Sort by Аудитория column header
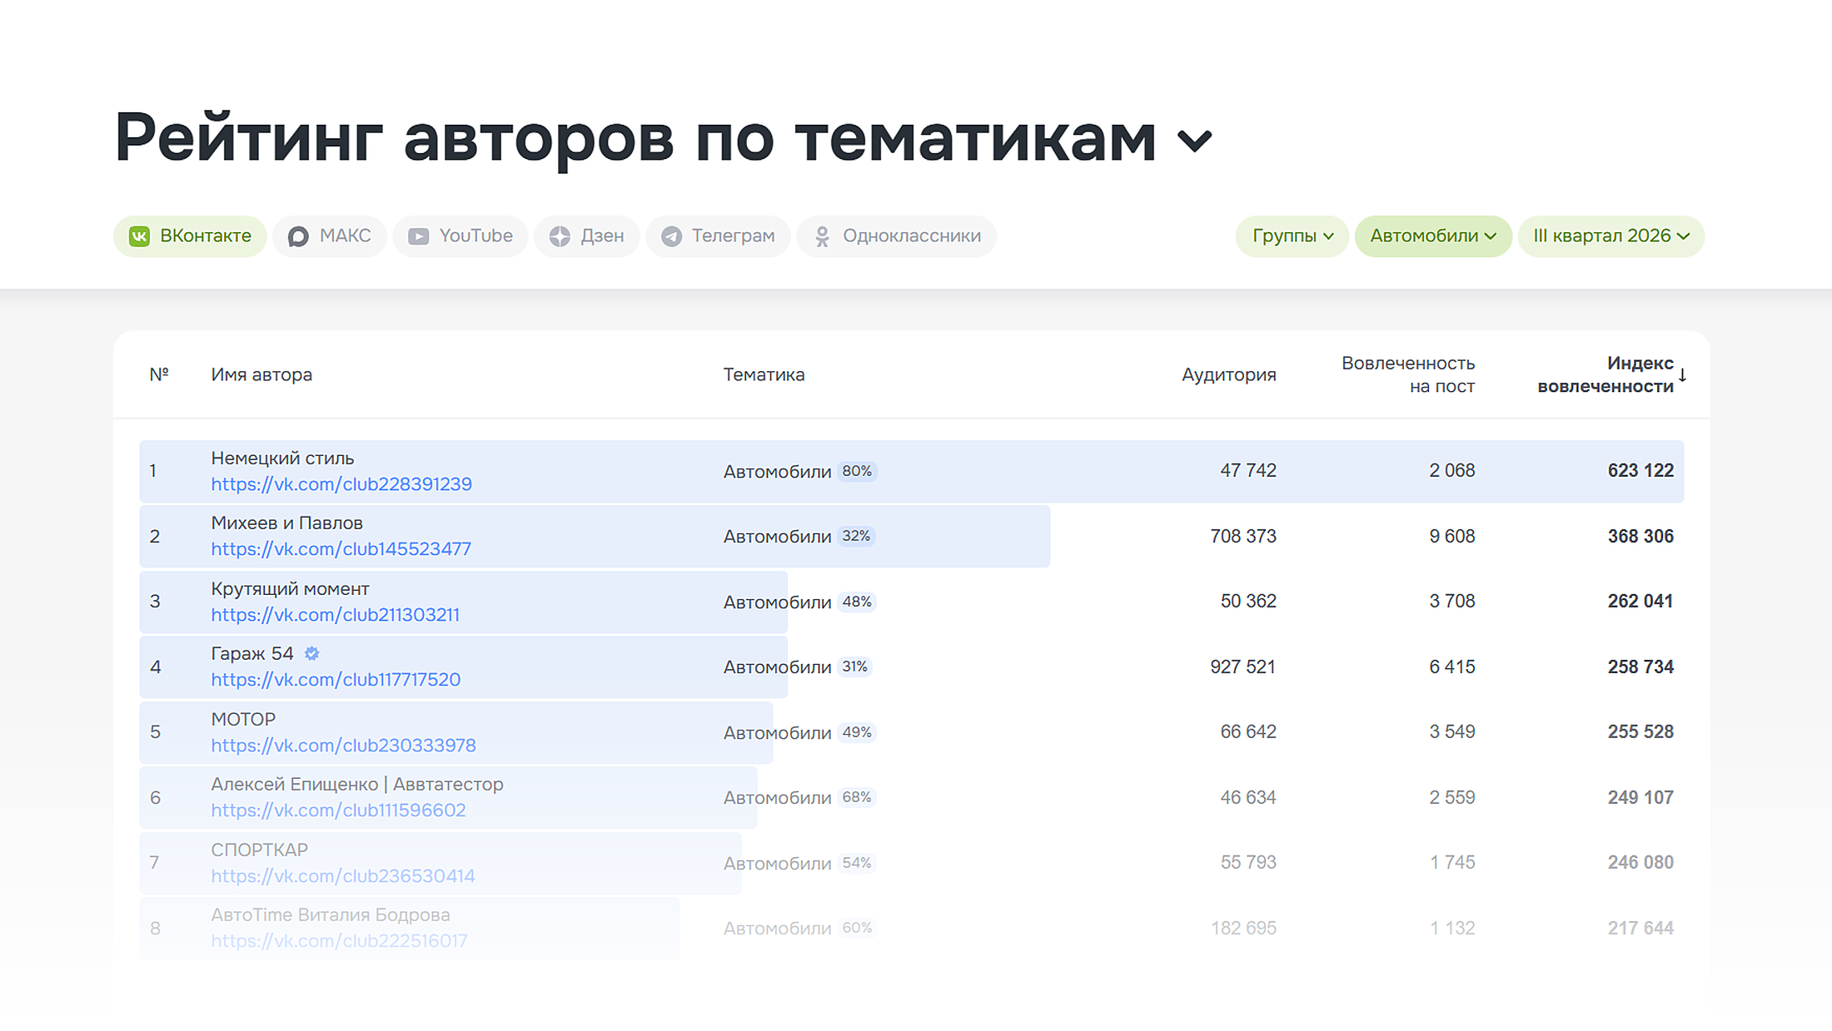 [1228, 374]
